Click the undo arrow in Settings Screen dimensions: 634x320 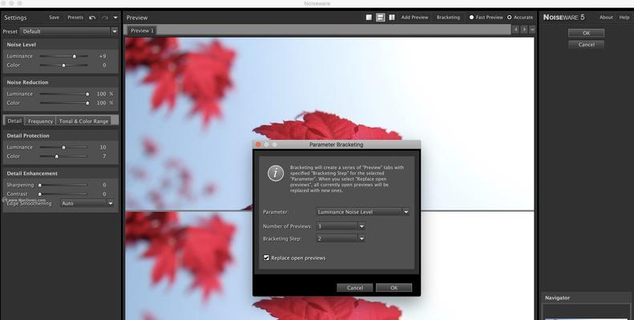point(92,18)
